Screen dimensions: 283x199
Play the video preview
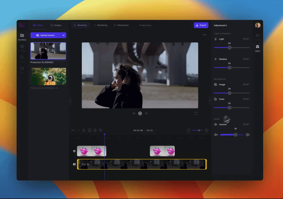(x=140, y=113)
